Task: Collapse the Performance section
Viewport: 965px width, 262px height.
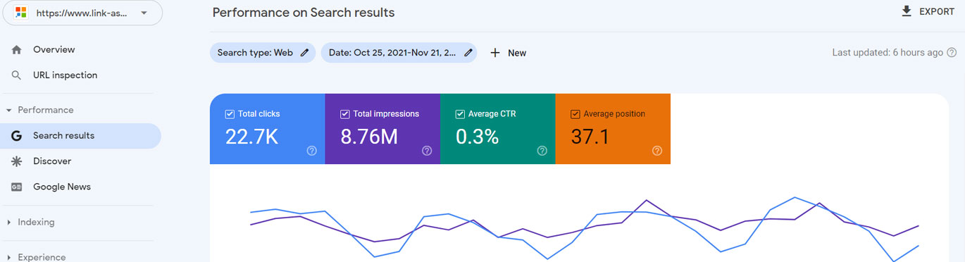Action: [x=8, y=111]
